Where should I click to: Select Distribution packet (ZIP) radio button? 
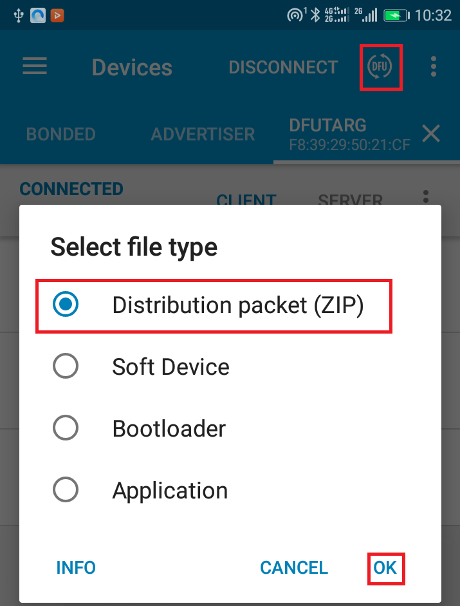tap(66, 305)
